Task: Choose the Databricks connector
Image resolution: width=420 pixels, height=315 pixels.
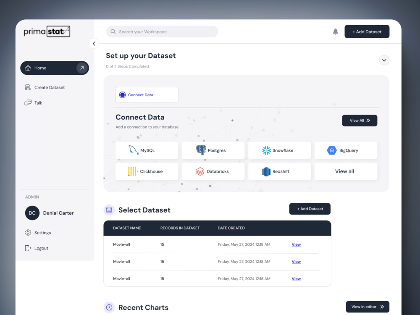Action: (213, 171)
